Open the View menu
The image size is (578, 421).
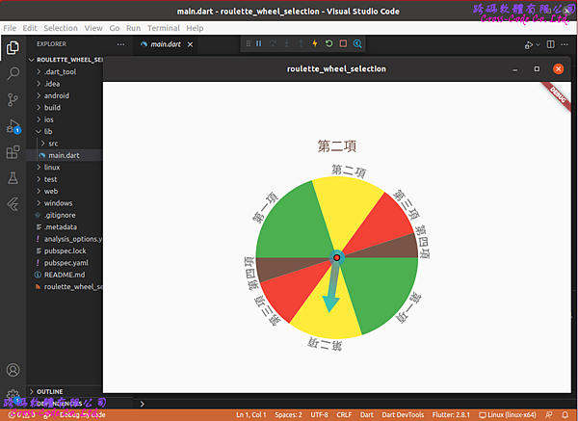tap(93, 28)
